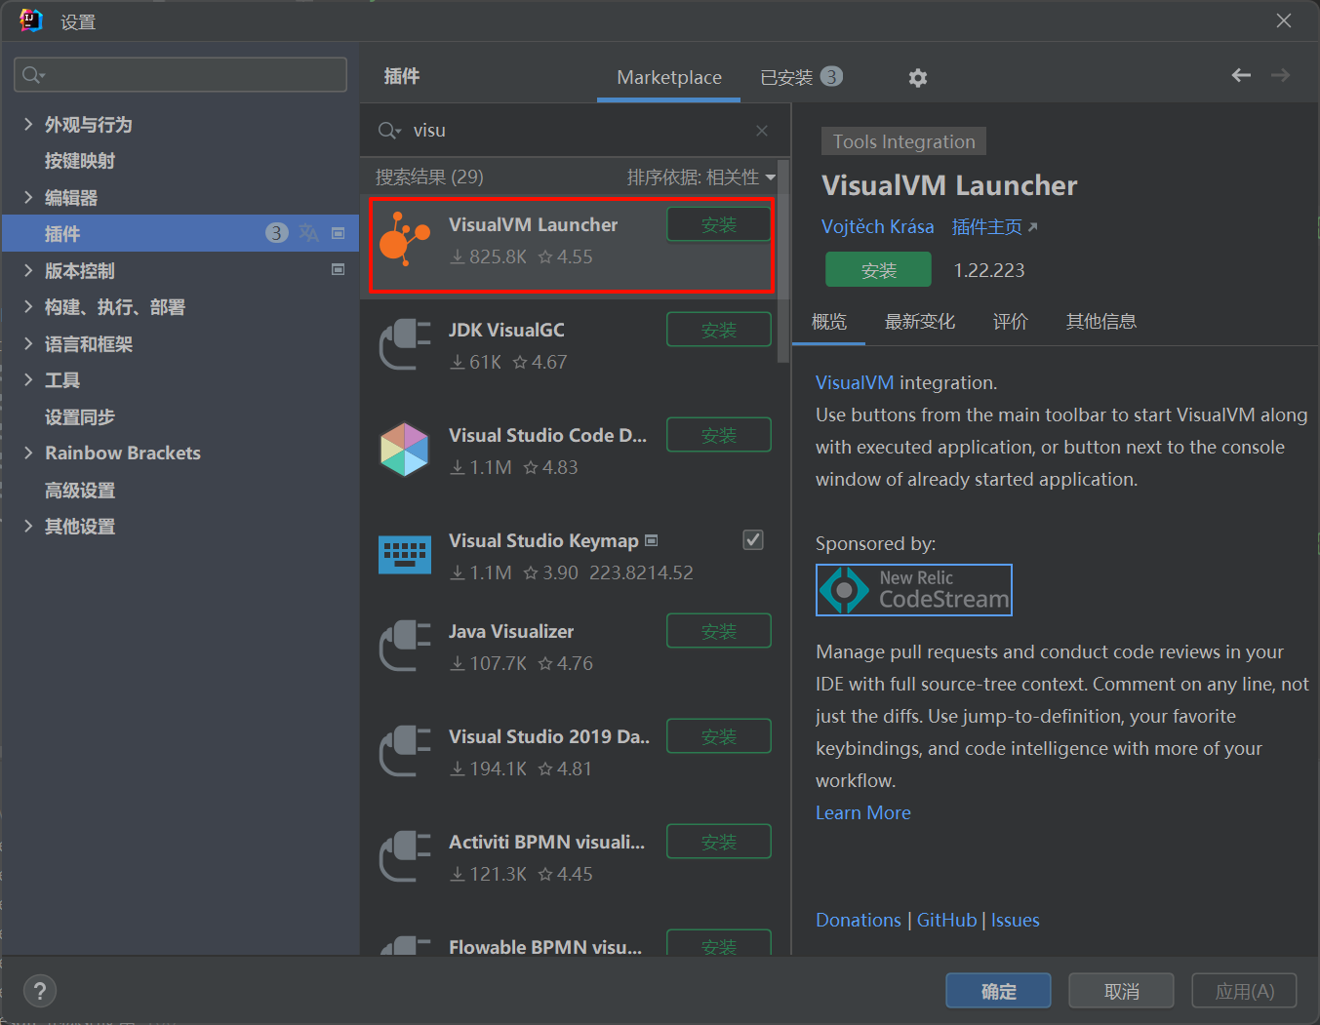This screenshot has height=1025, width=1320.
Task: Expand the 工具 settings group
Action: [x=28, y=379]
